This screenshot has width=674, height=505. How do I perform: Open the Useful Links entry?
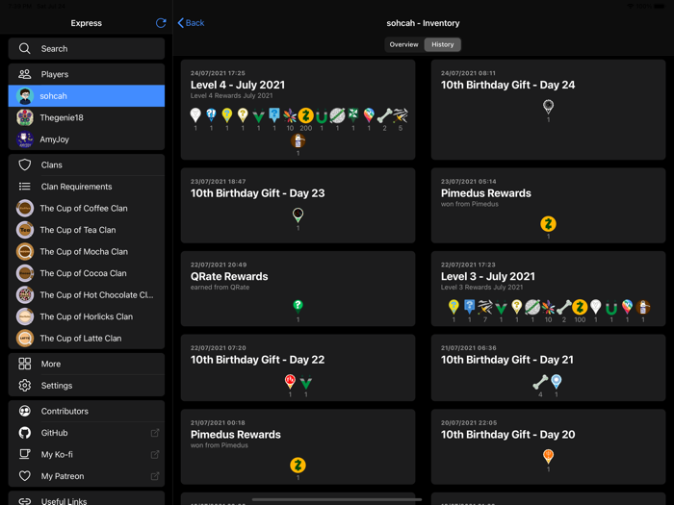64,500
